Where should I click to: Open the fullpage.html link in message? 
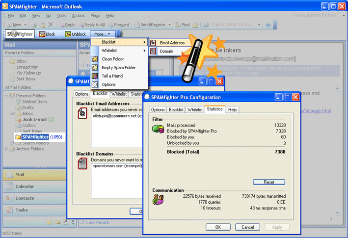[317, 111]
